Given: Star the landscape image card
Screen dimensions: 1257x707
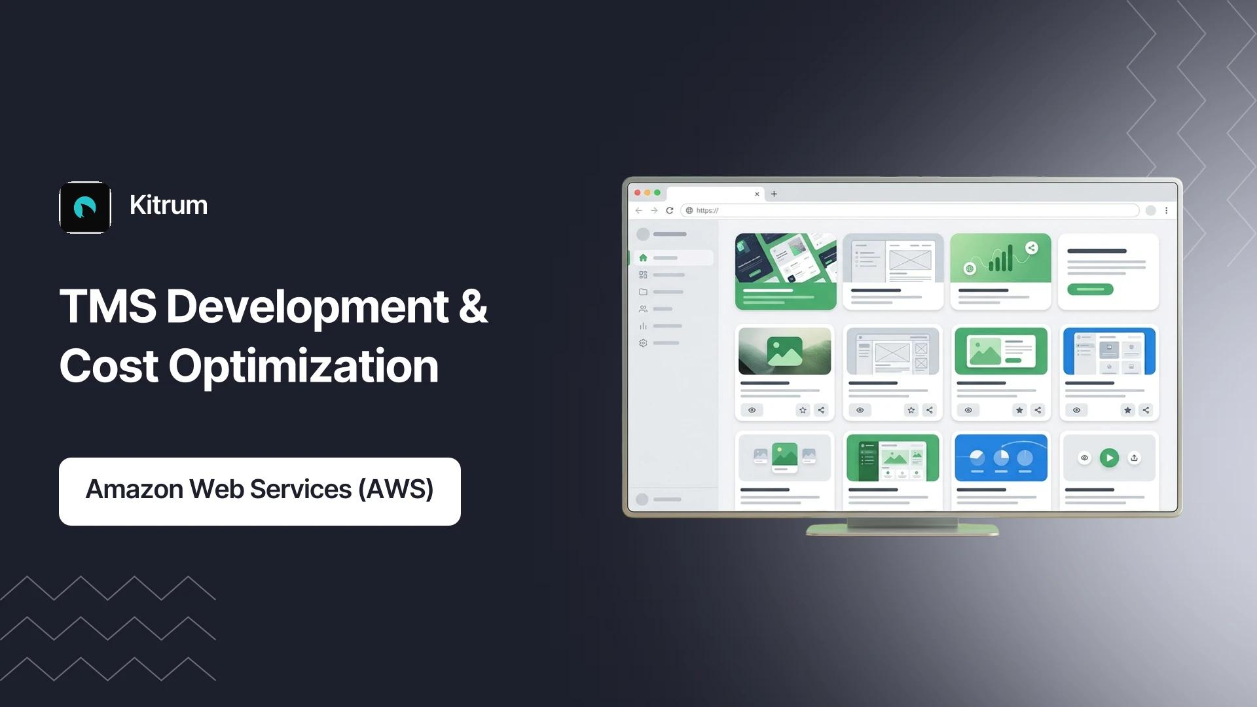Looking at the screenshot, I should pyautogui.click(x=803, y=410).
